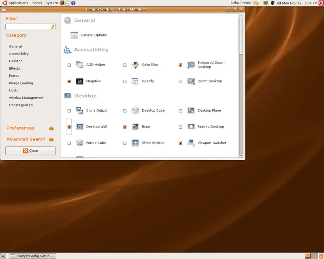Open the Desktop Cube plugin icon
324x259 pixels.
pyautogui.click(x=135, y=110)
